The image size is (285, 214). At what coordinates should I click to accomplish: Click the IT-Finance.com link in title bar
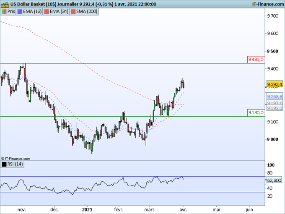pos(268,4)
